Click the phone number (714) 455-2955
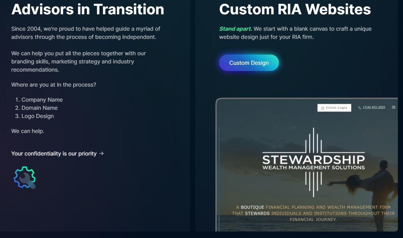403x238 pixels. pos(374,107)
